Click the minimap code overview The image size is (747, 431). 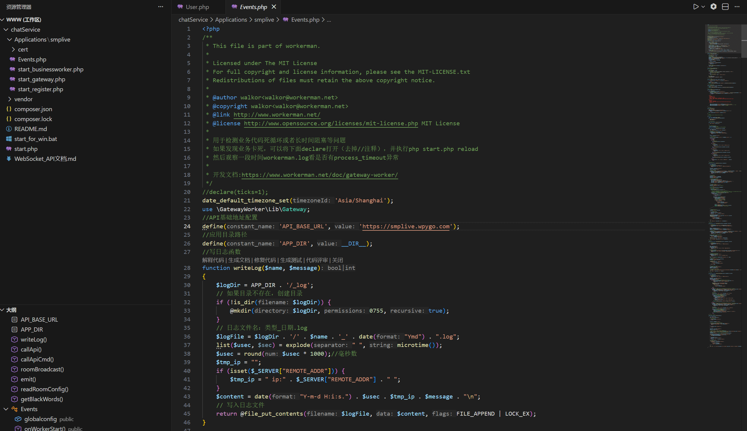(x=724, y=181)
